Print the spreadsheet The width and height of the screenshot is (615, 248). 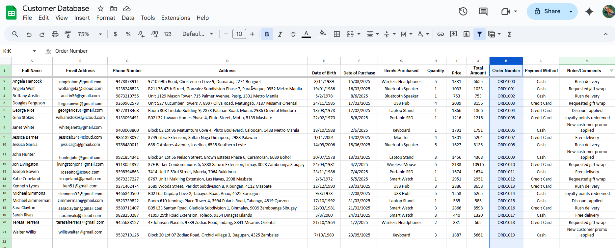55,34
